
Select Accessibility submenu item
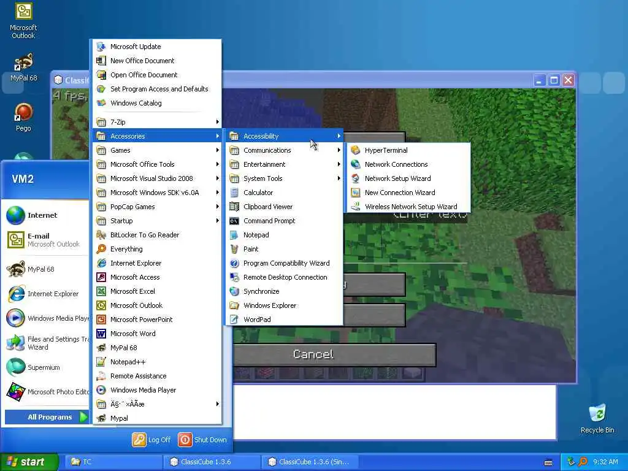pos(285,136)
